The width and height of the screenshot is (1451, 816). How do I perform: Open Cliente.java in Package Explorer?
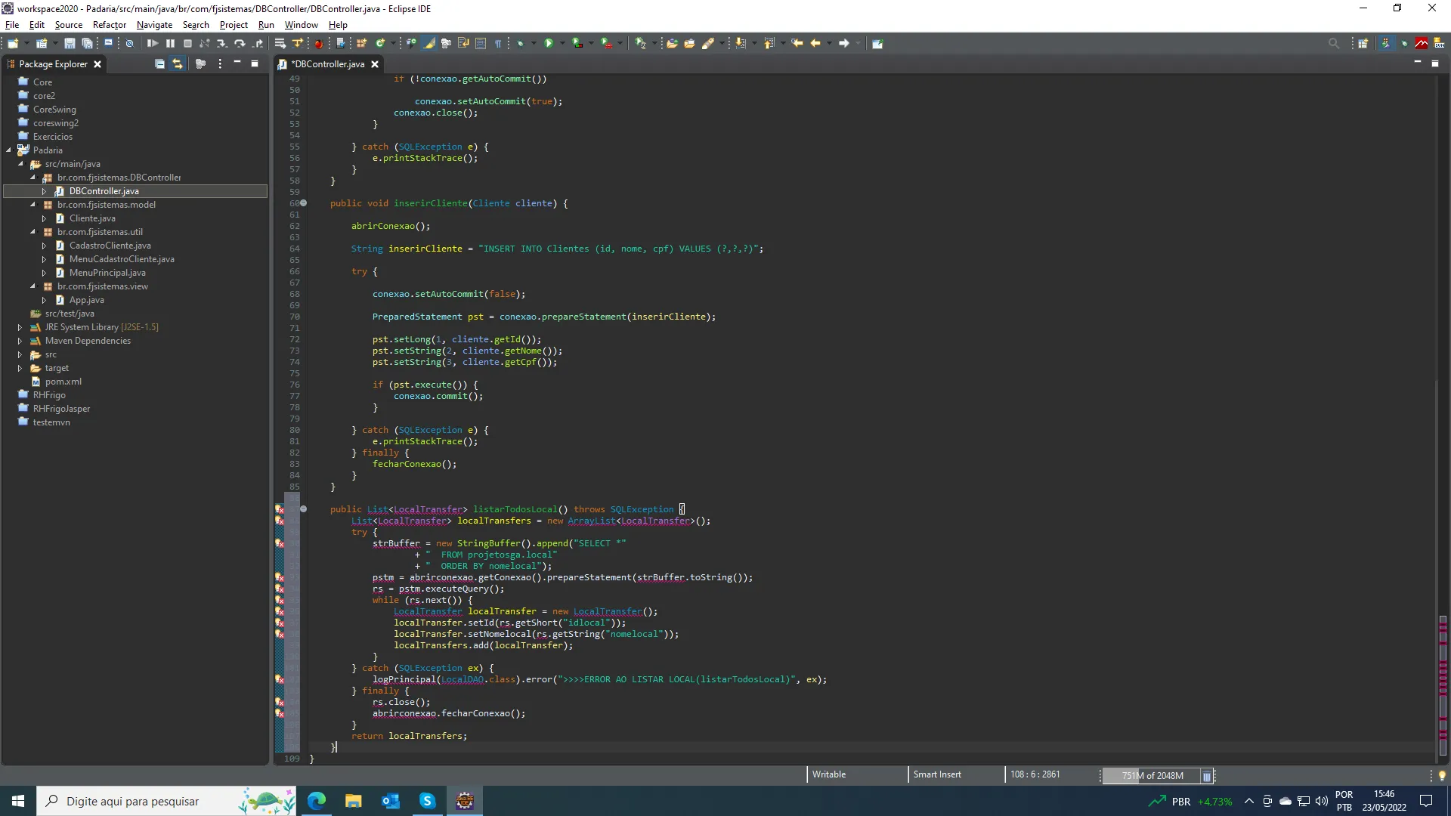click(x=92, y=218)
